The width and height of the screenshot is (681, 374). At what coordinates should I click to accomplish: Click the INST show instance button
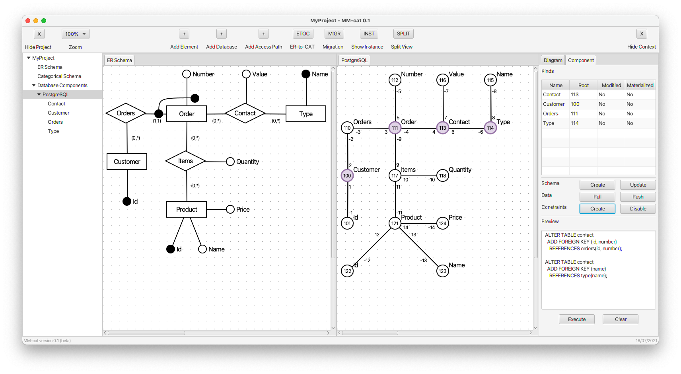pos(369,34)
